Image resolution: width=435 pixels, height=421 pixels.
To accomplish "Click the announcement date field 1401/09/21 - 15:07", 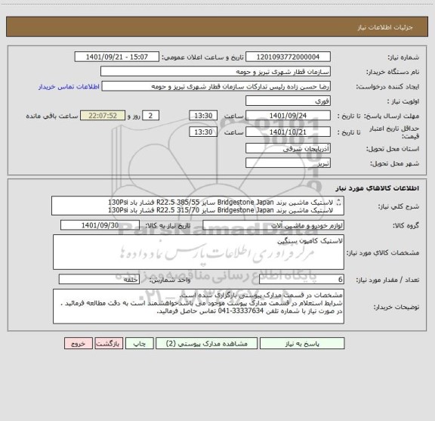I will [x=117, y=57].
